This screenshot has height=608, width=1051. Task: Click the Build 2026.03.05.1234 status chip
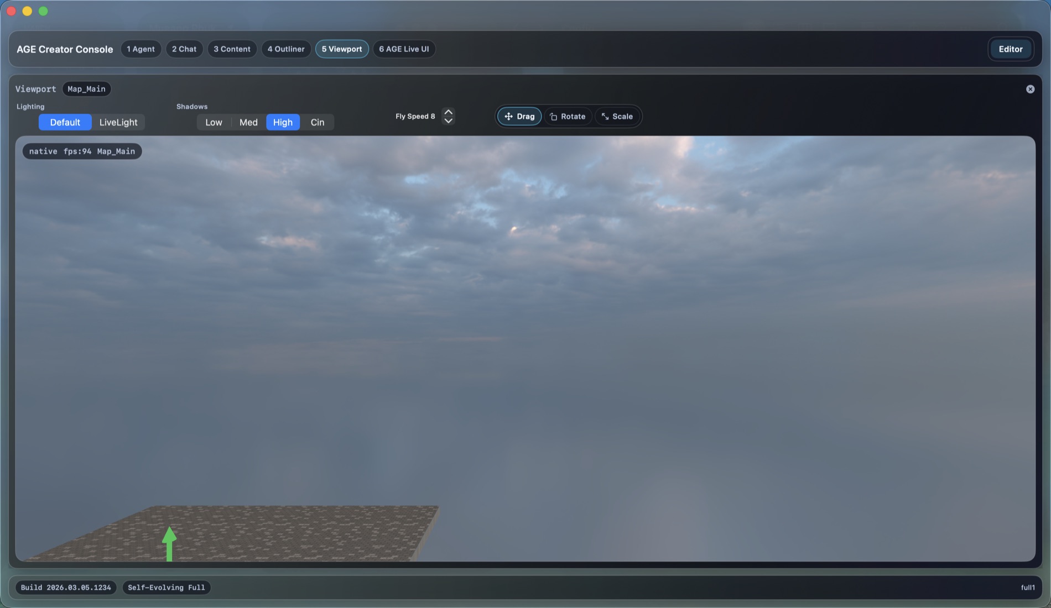(x=66, y=588)
